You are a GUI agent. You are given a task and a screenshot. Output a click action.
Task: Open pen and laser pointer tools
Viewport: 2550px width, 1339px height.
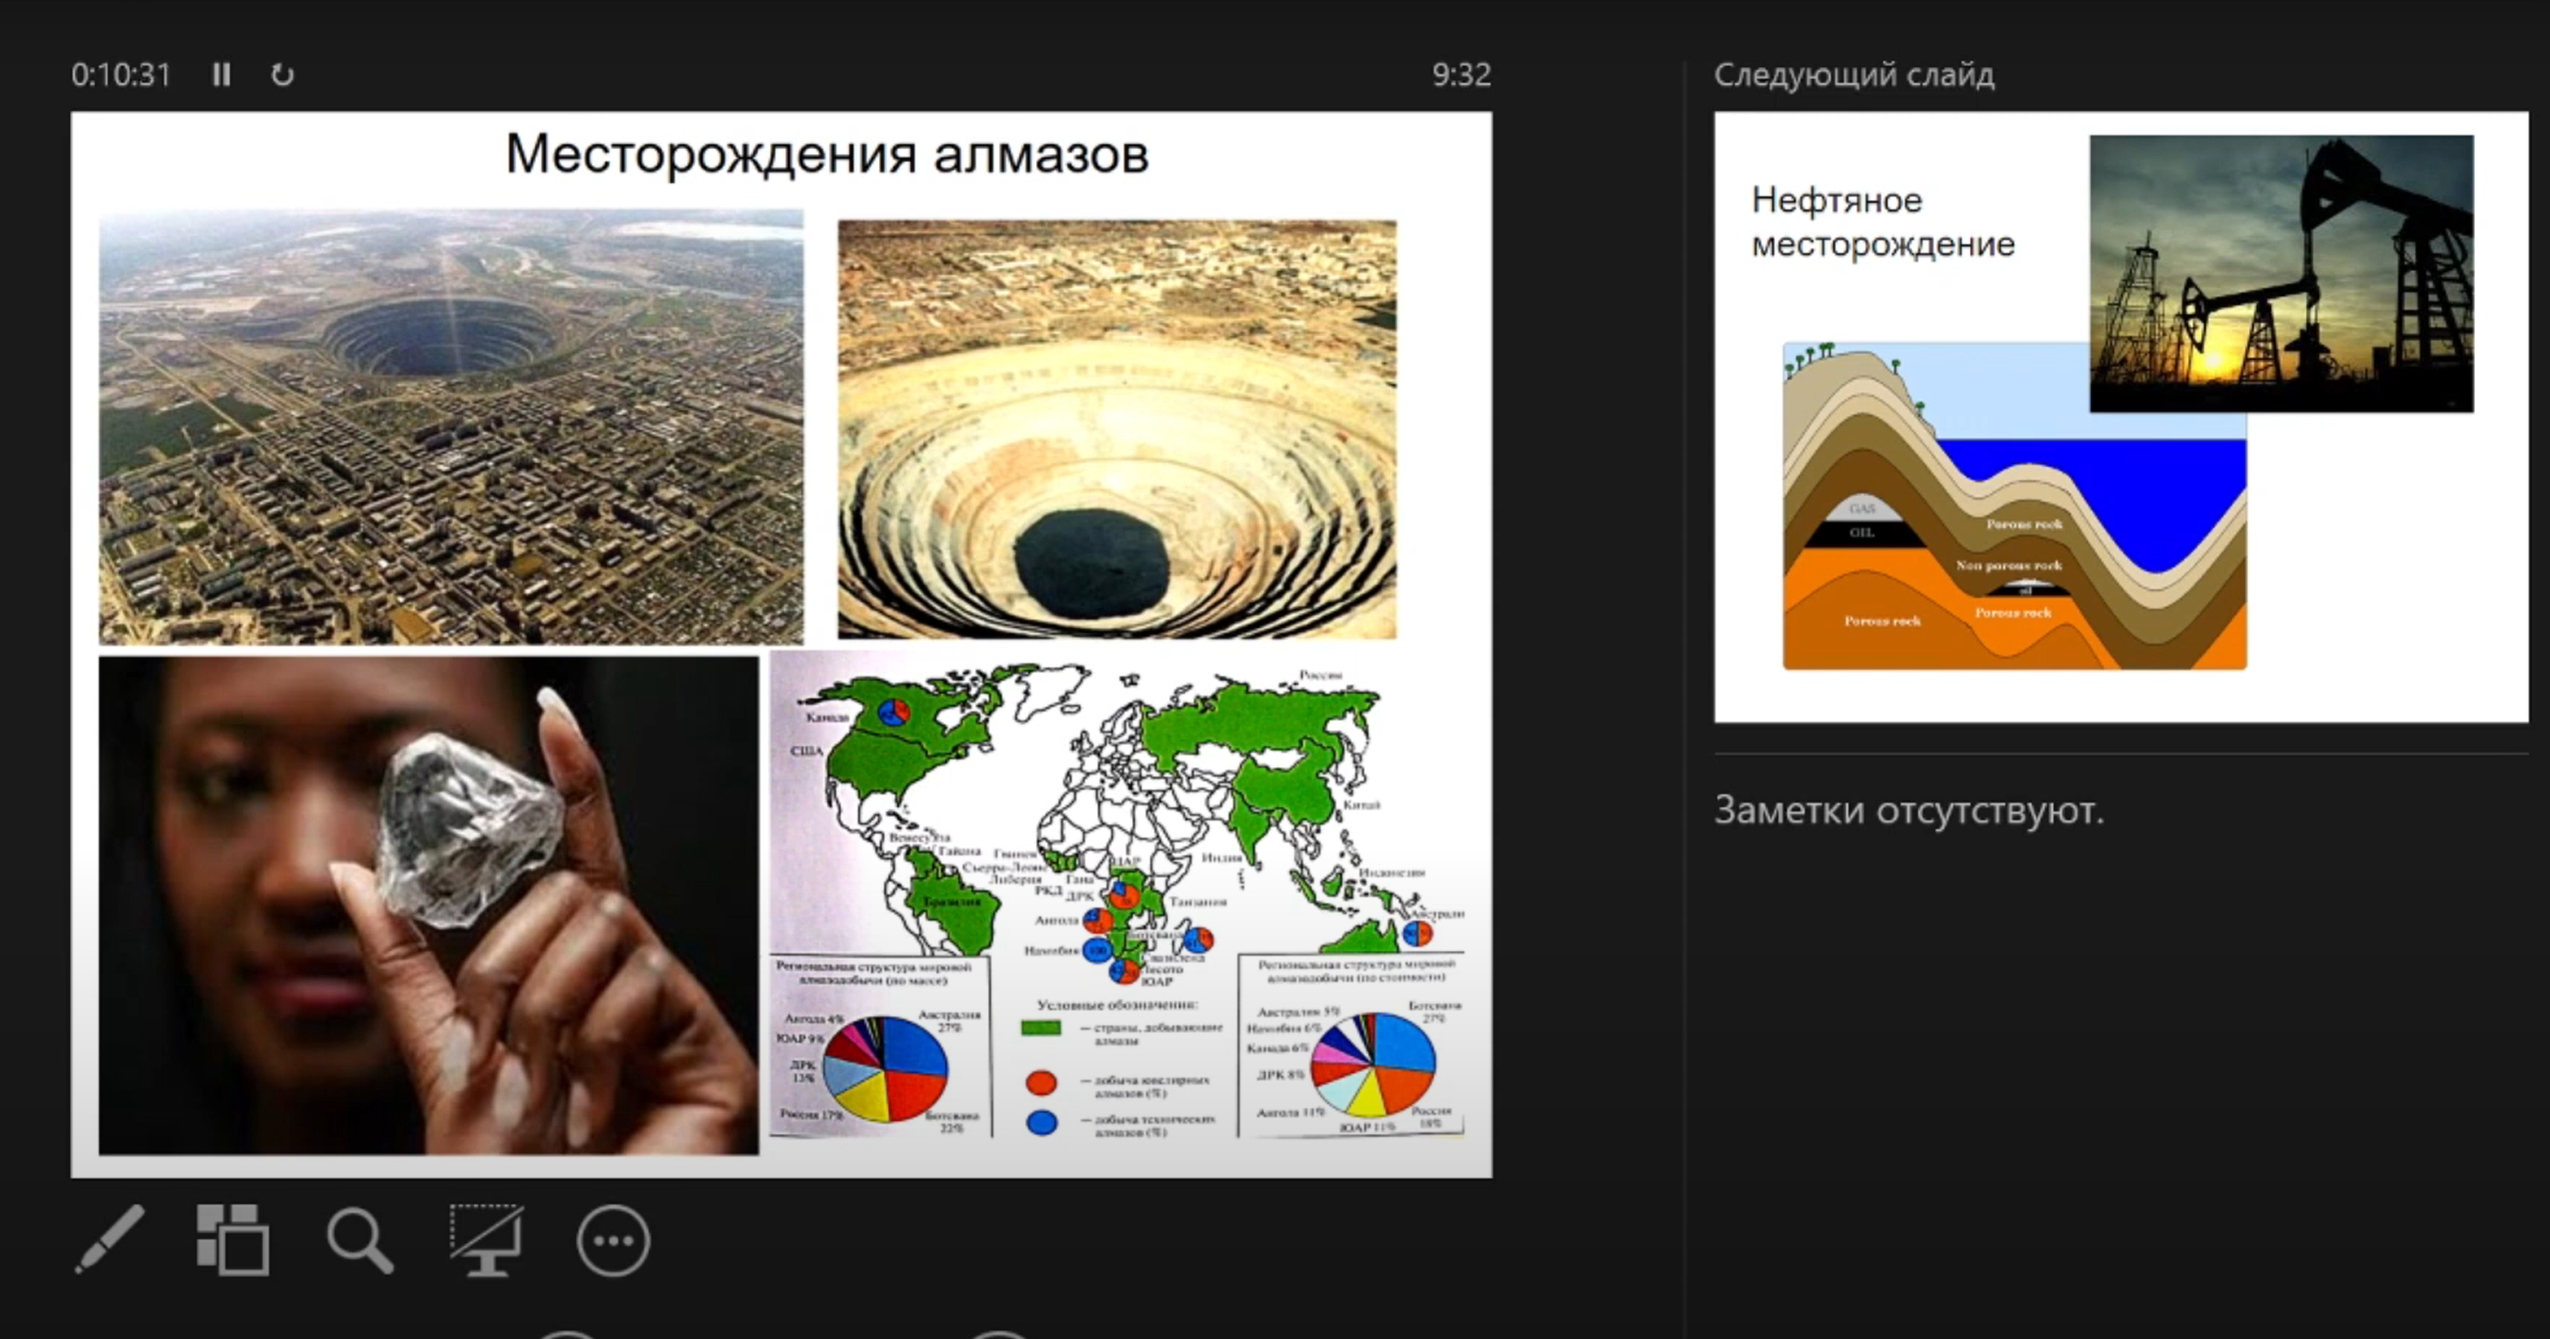tap(110, 1239)
